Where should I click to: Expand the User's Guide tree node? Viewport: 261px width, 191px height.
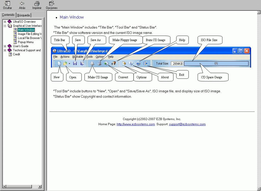tap(5, 46)
